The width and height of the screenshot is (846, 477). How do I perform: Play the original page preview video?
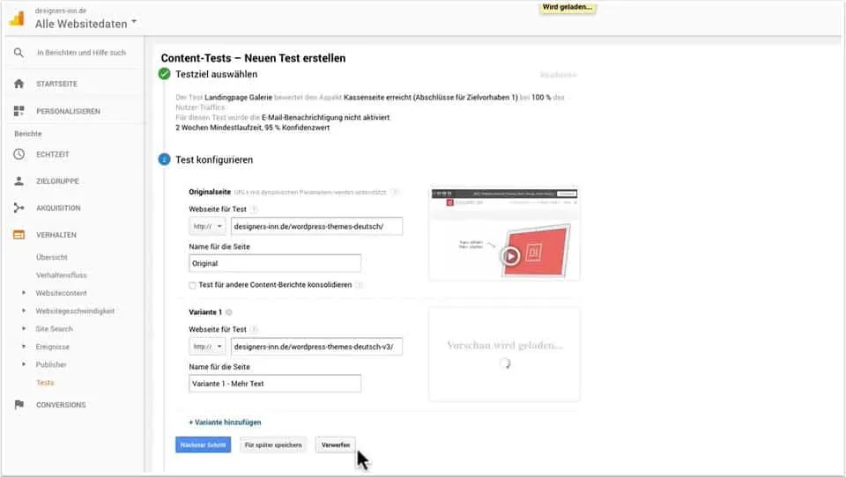tap(509, 256)
